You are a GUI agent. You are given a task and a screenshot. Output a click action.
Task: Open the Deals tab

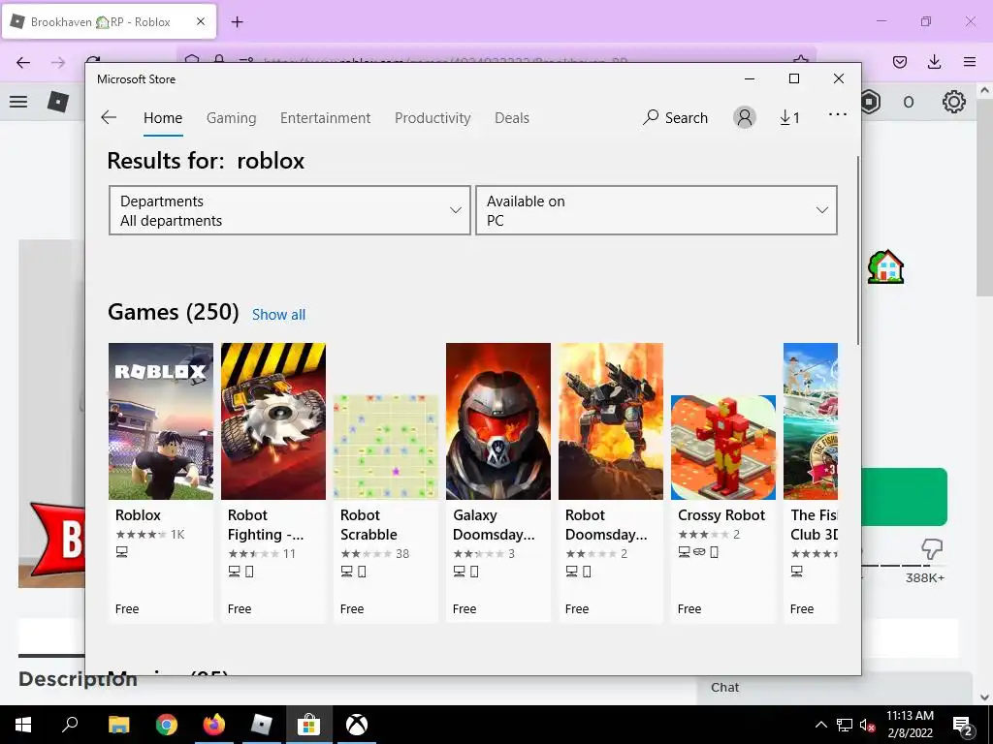click(512, 117)
